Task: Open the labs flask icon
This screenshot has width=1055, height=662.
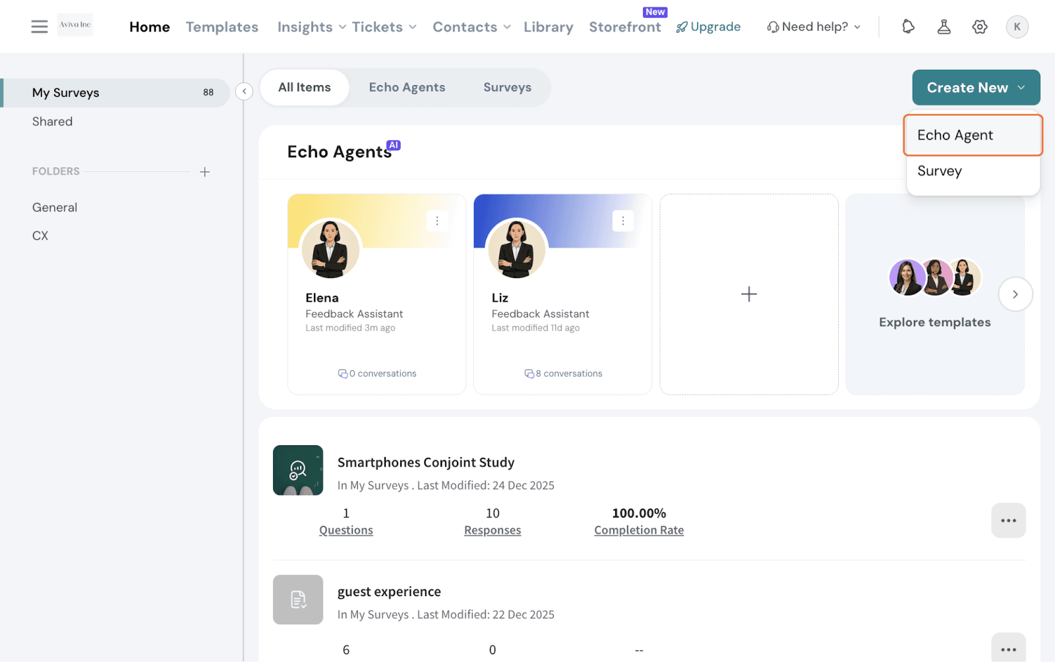Action: [944, 26]
